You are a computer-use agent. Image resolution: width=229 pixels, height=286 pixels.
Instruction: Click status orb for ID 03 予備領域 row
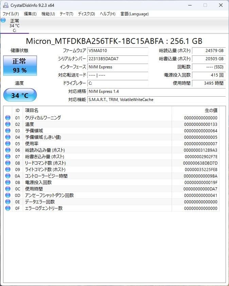pos(8,131)
